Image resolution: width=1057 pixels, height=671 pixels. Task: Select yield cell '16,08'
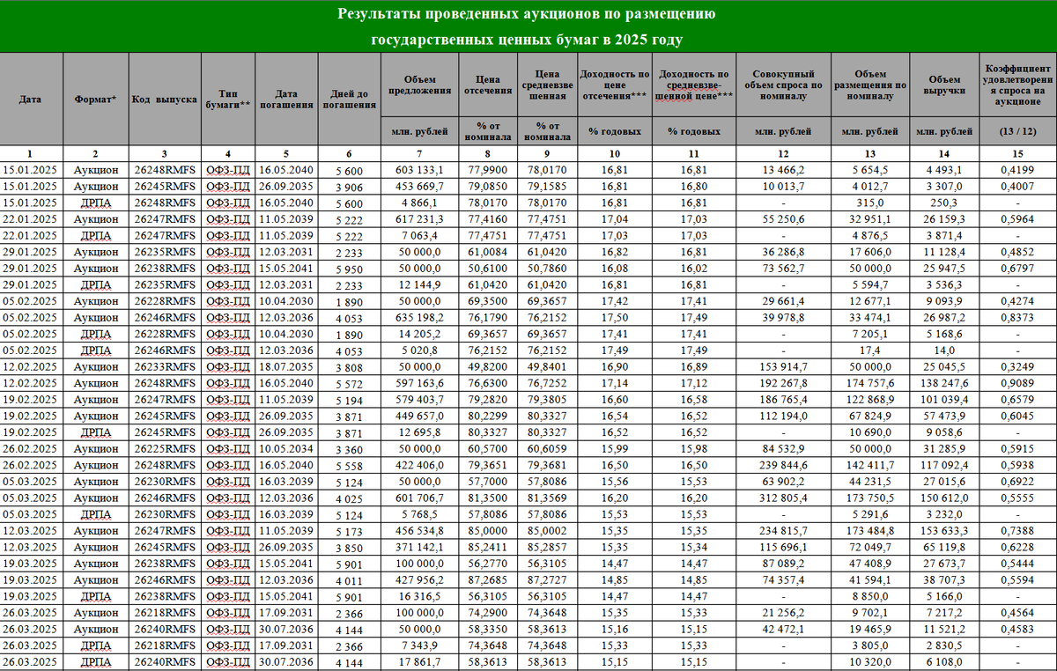pyautogui.click(x=614, y=268)
